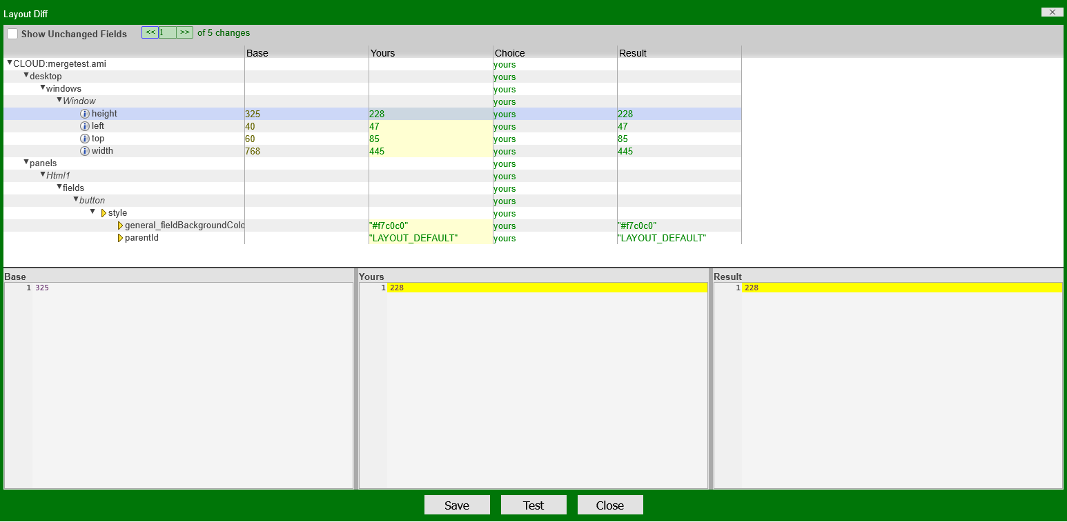
Task: Collapse the Html1 tree node
Action: pyautogui.click(x=43, y=174)
